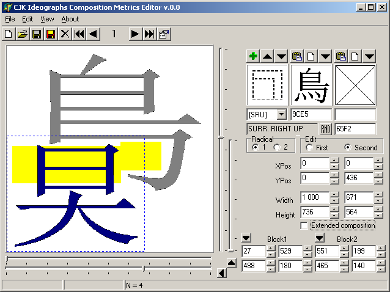Click the empty second radical code field
Image resolution: width=390 pixels, height=292 pixels.
(355, 114)
